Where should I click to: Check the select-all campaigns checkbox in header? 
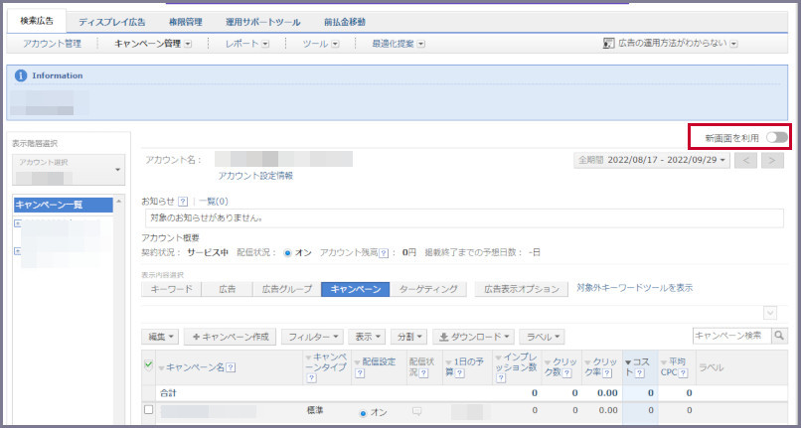click(149, 365)
